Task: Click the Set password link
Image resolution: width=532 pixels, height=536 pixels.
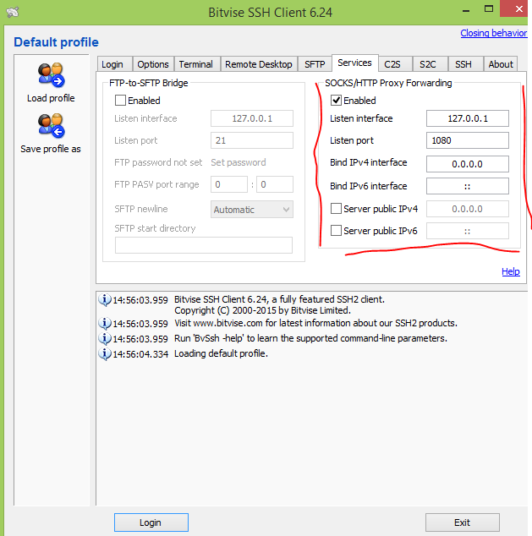Action: pyautogui.click(x=239, y=162)
